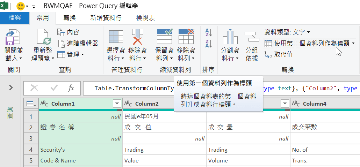This screenshot has width=360, height=167.
Task: Click the 分割資料行 icon
Action: pos(230,37)
